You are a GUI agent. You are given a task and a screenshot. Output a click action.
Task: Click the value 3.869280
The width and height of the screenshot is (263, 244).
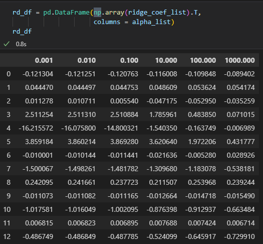coord(124,142)
